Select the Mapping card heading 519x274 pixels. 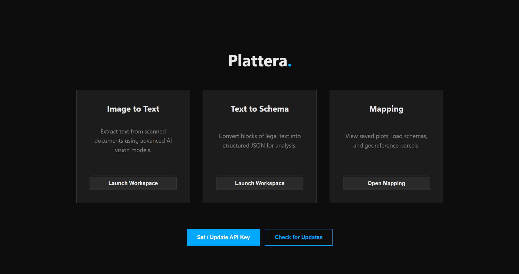coord(386,109)
